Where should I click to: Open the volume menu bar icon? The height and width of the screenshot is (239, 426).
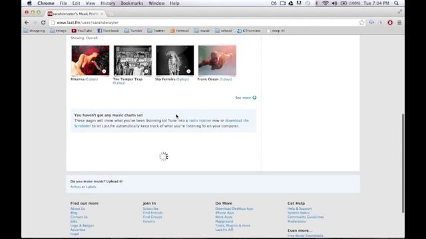coord(334,3)
